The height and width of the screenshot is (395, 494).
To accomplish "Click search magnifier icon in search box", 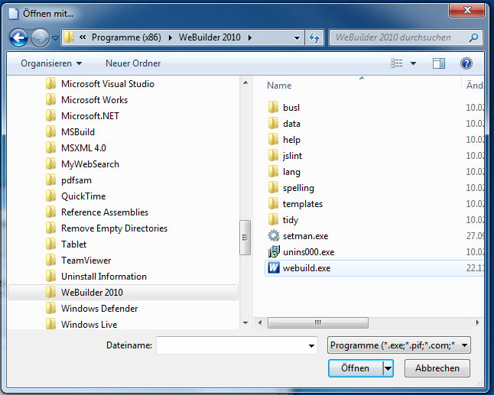I will click(473, 37).
